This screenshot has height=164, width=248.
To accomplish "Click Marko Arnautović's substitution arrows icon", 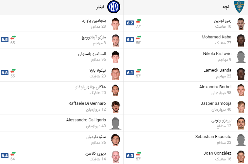I will (x=13, y=38).
